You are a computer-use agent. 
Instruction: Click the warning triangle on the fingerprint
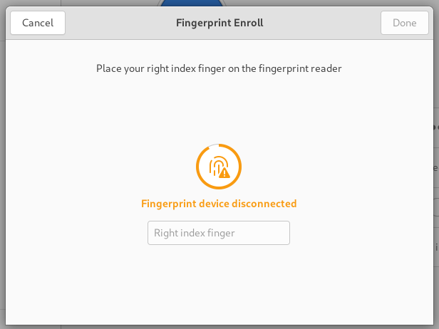pos(224,172)
